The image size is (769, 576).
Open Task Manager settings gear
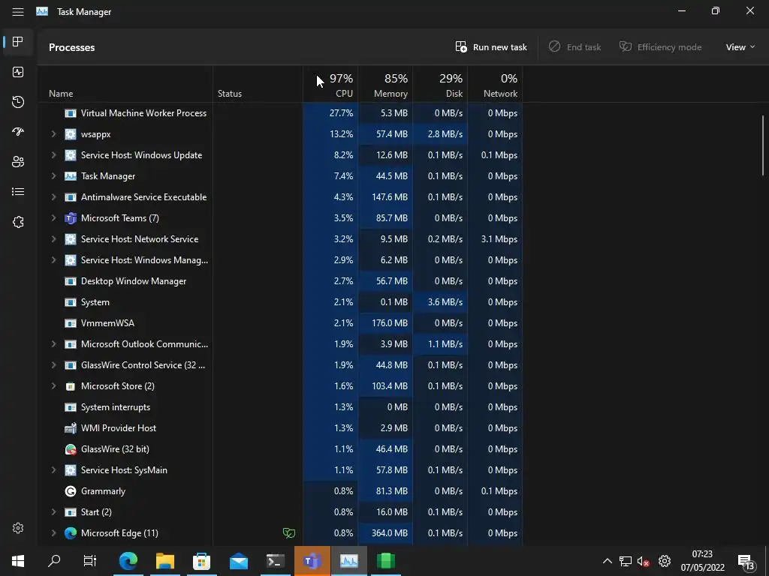(x=18, y=528)
